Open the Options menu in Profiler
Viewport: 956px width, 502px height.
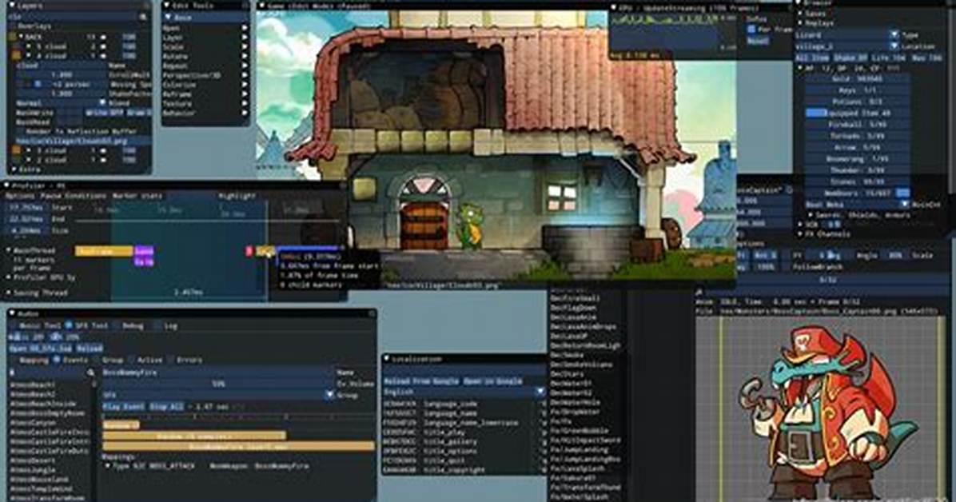pos(20,196)
